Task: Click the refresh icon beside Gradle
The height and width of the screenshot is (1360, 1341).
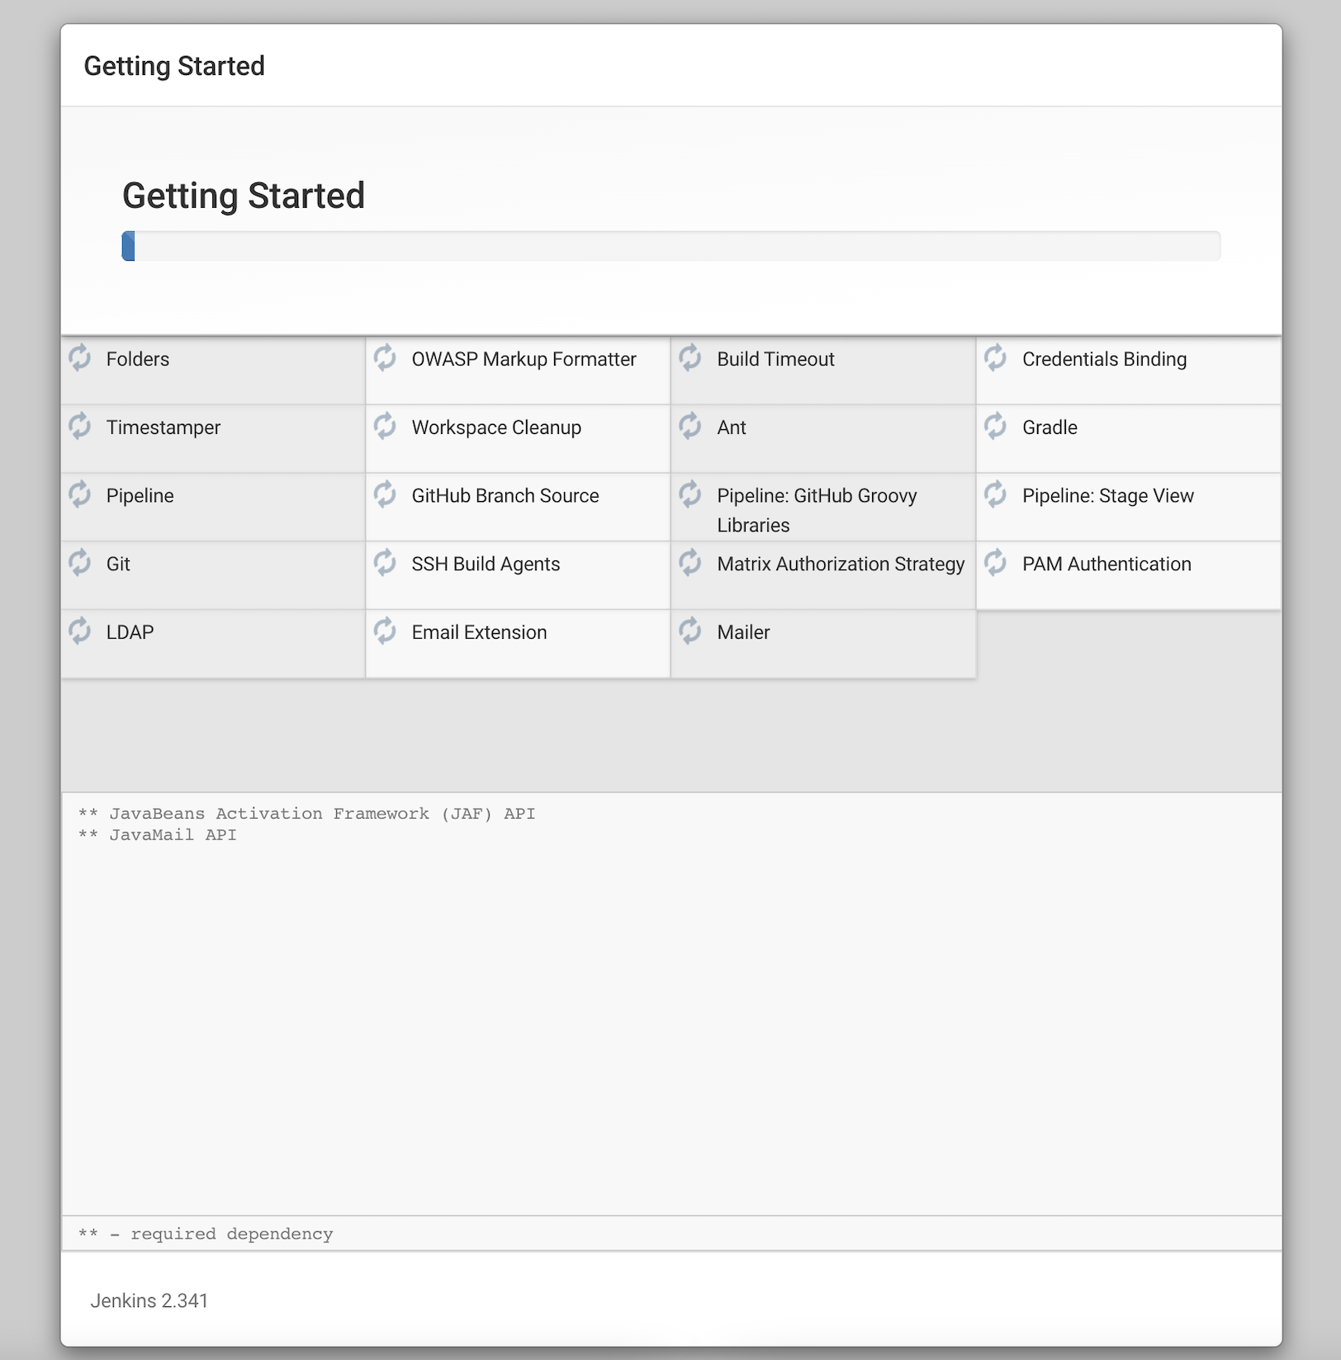Action: pyautogui.click(x=996, y=426)
